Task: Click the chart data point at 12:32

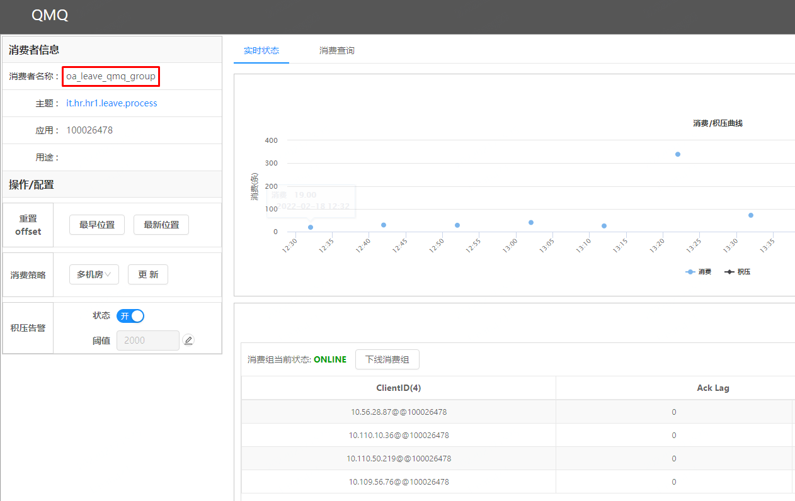Action: 311,227
